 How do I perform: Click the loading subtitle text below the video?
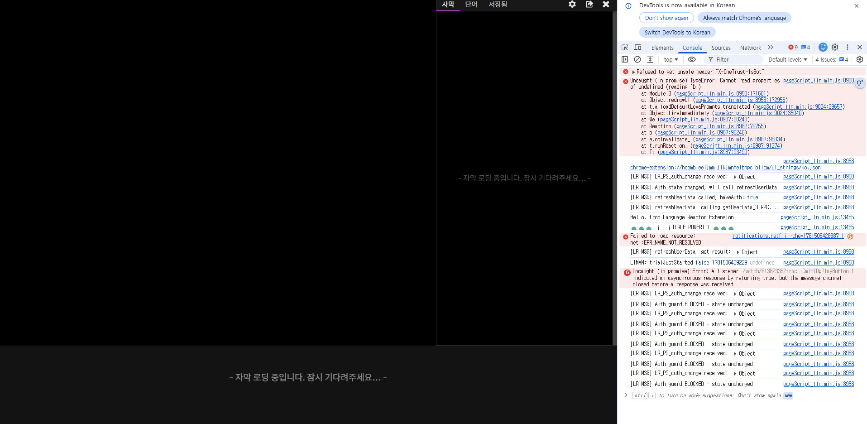click(x=308, y=377)
